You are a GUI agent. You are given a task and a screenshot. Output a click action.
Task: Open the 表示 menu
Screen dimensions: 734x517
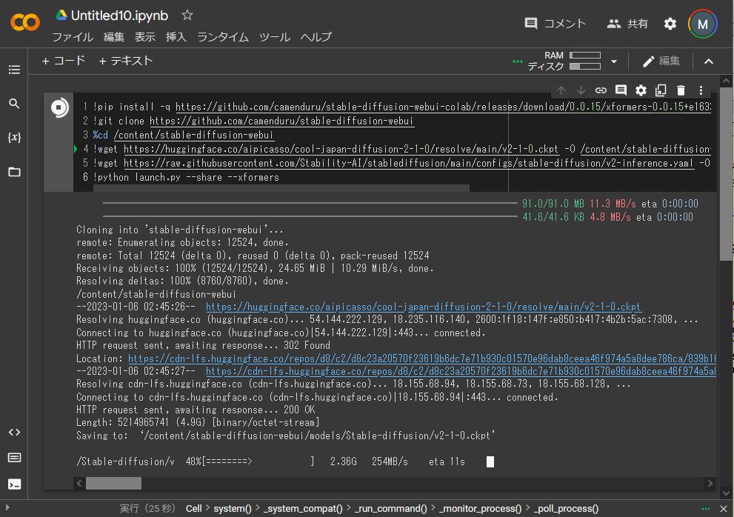pos(145,37)
